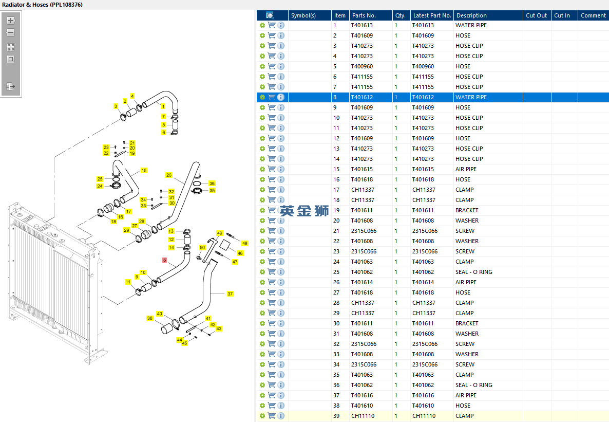Sort by Item column header

coord(340,15)
